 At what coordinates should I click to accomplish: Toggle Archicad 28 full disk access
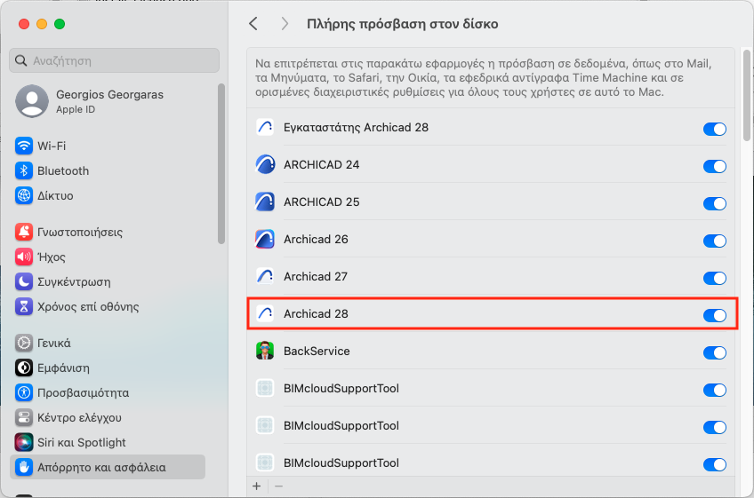click(715, 315)
